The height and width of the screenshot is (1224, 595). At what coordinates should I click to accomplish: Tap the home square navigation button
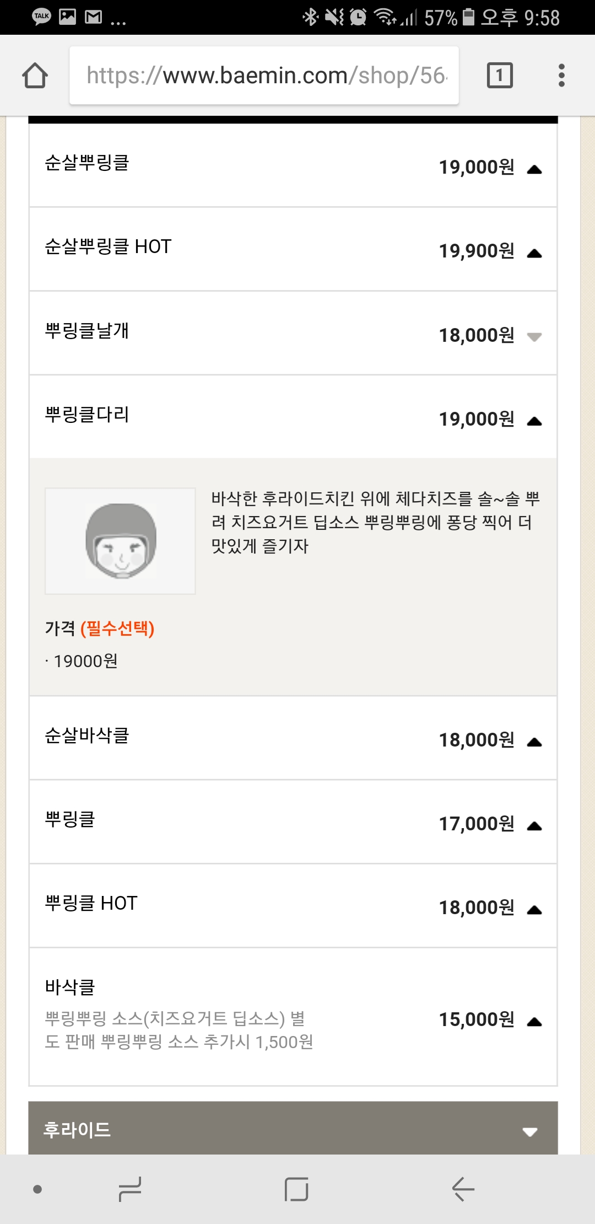296,1189
